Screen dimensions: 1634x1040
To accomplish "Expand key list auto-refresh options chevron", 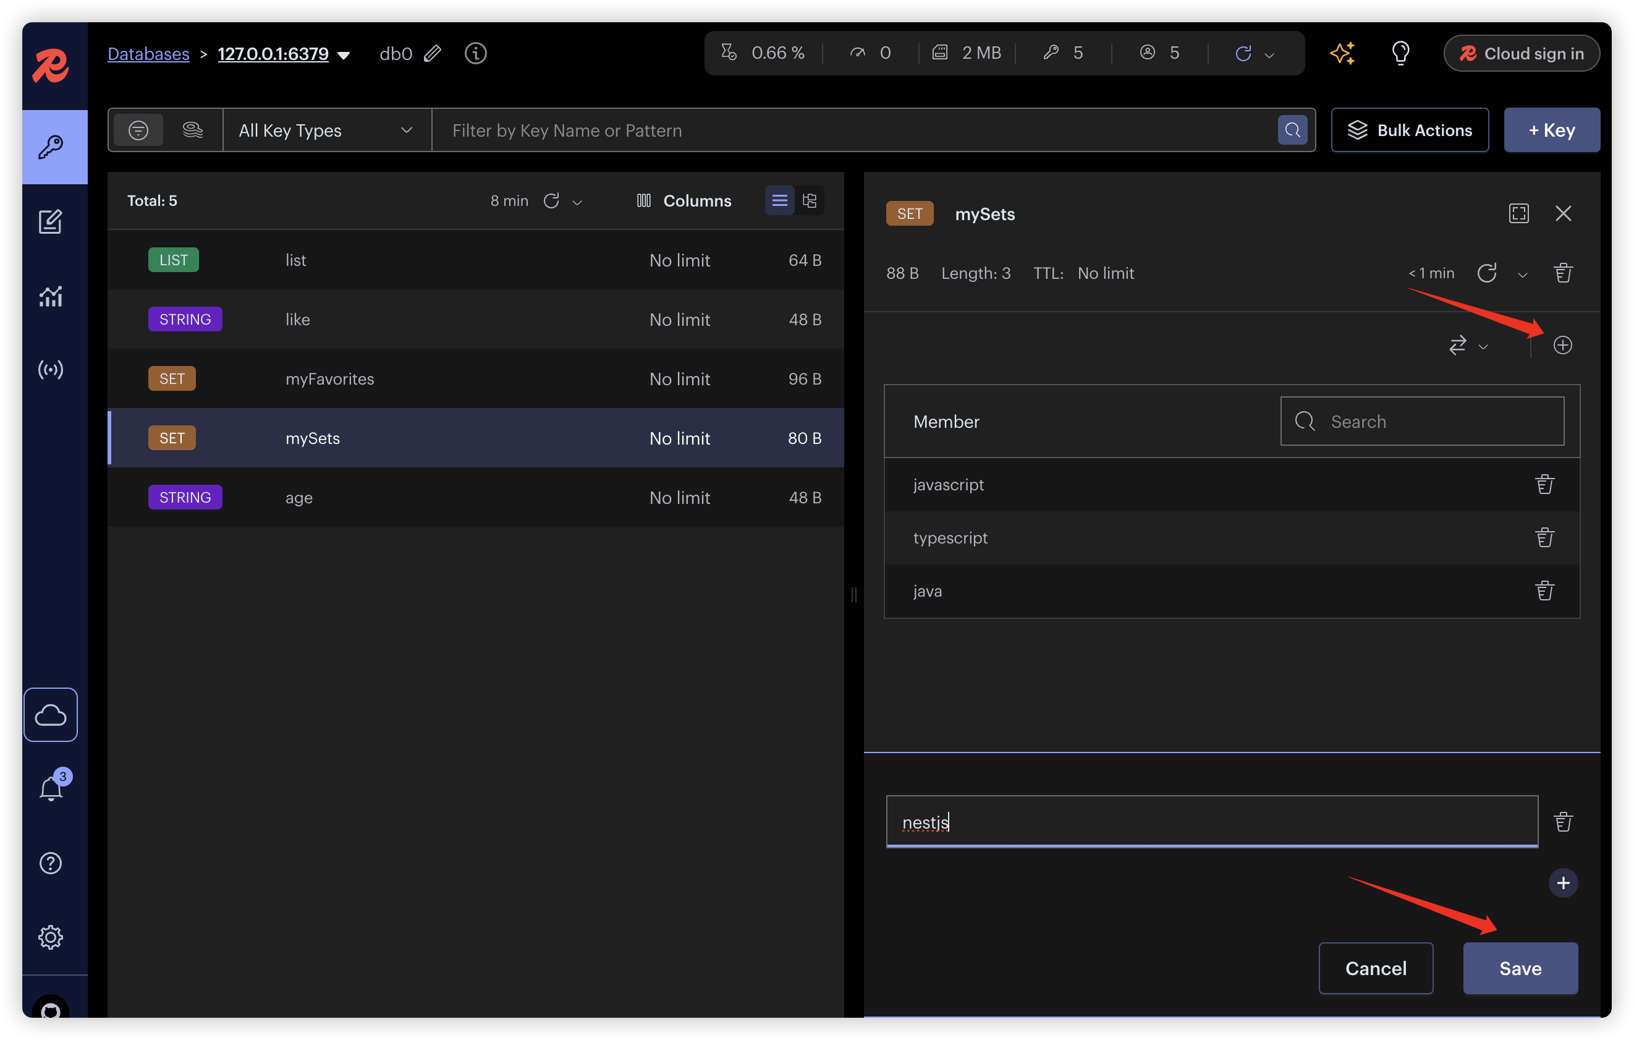I will pos(577,202).
